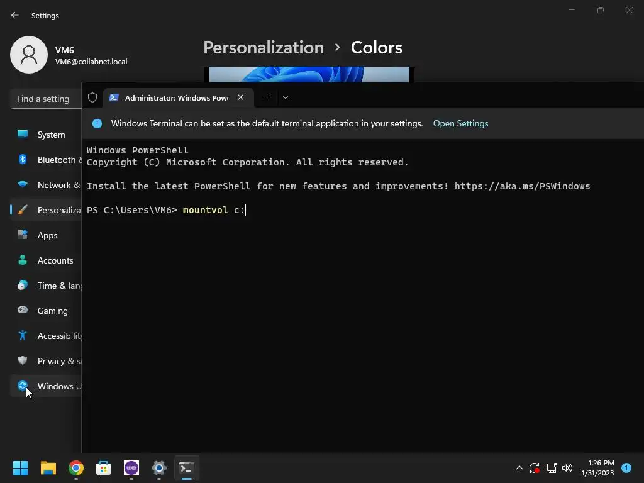Open System in the Settings sidebar
The image size is (644, 483).
[x=45, y=135]
